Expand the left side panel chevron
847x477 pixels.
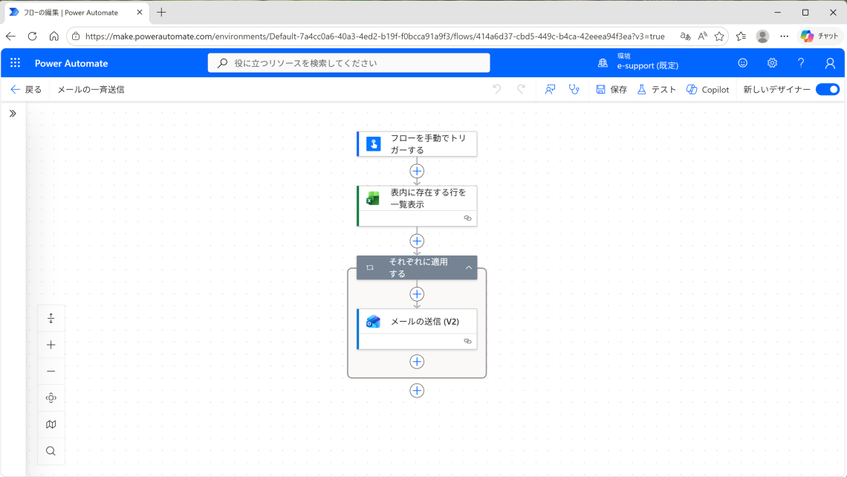[13, 114]
